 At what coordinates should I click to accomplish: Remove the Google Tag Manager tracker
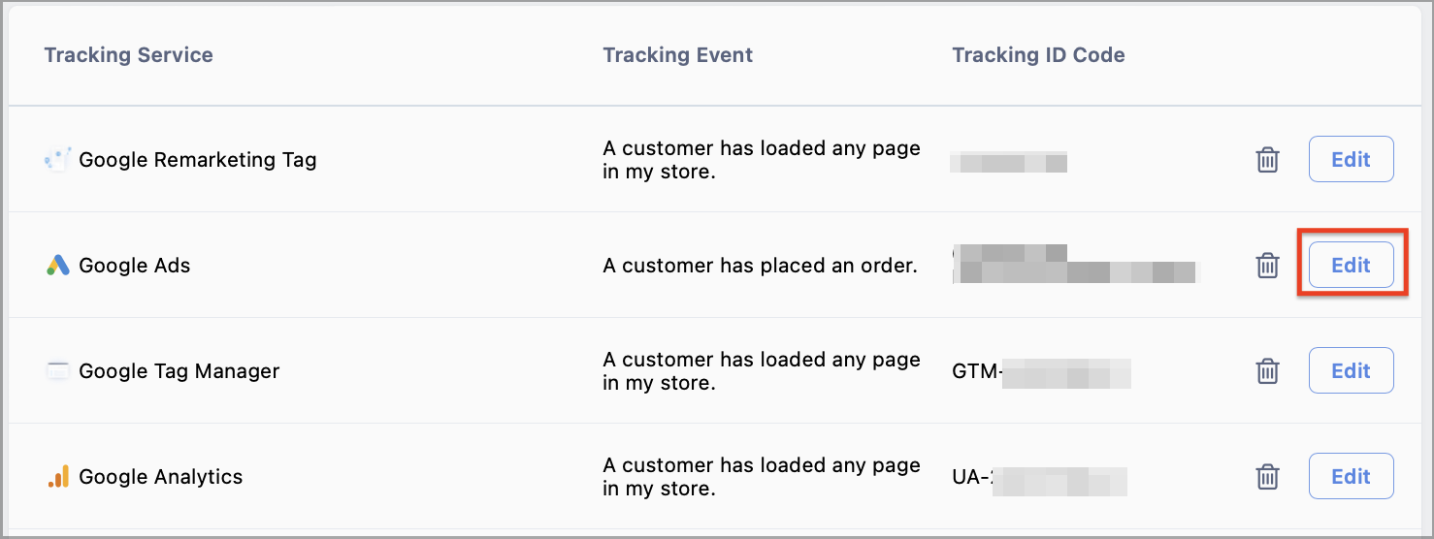(x=1267, y=371)
